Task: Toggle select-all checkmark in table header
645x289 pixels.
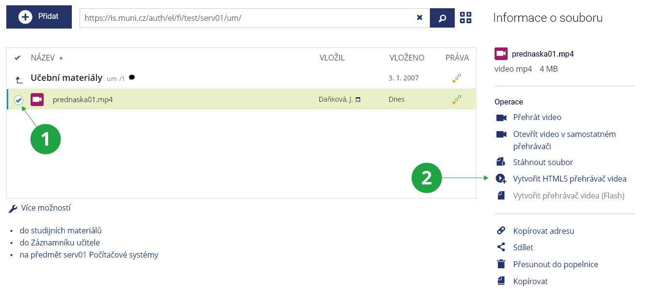Action: pos(17,58)
